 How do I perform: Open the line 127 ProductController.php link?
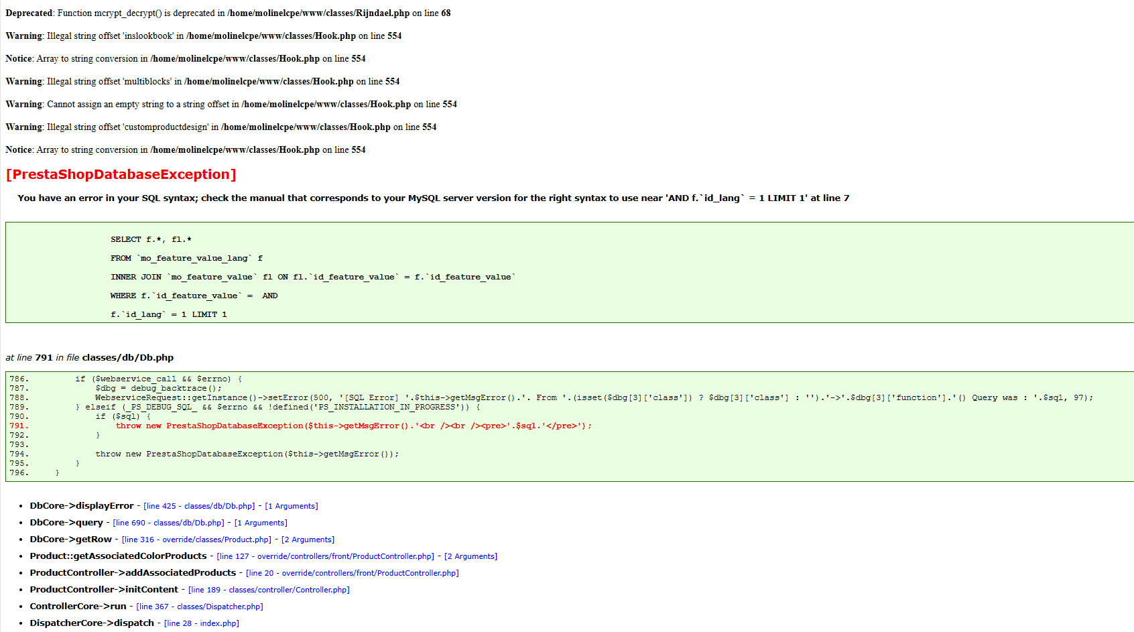[x=326, y=556]
